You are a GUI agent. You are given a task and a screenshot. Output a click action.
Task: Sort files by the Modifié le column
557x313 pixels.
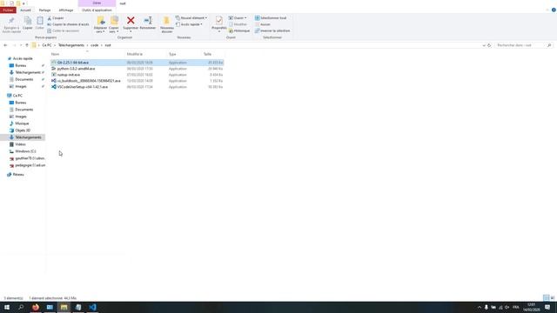tap(135, 54)
